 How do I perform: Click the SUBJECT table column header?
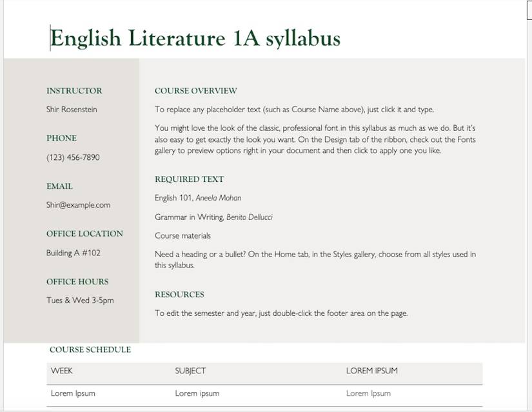click(190, 371)
